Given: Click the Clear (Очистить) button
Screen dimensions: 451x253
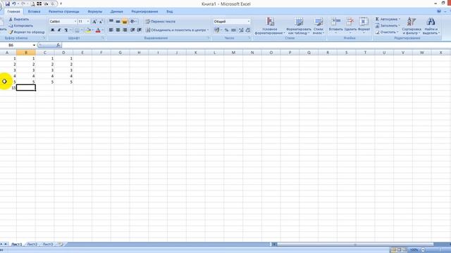Looking at the screenshot, I should click(x=387, y=32).
